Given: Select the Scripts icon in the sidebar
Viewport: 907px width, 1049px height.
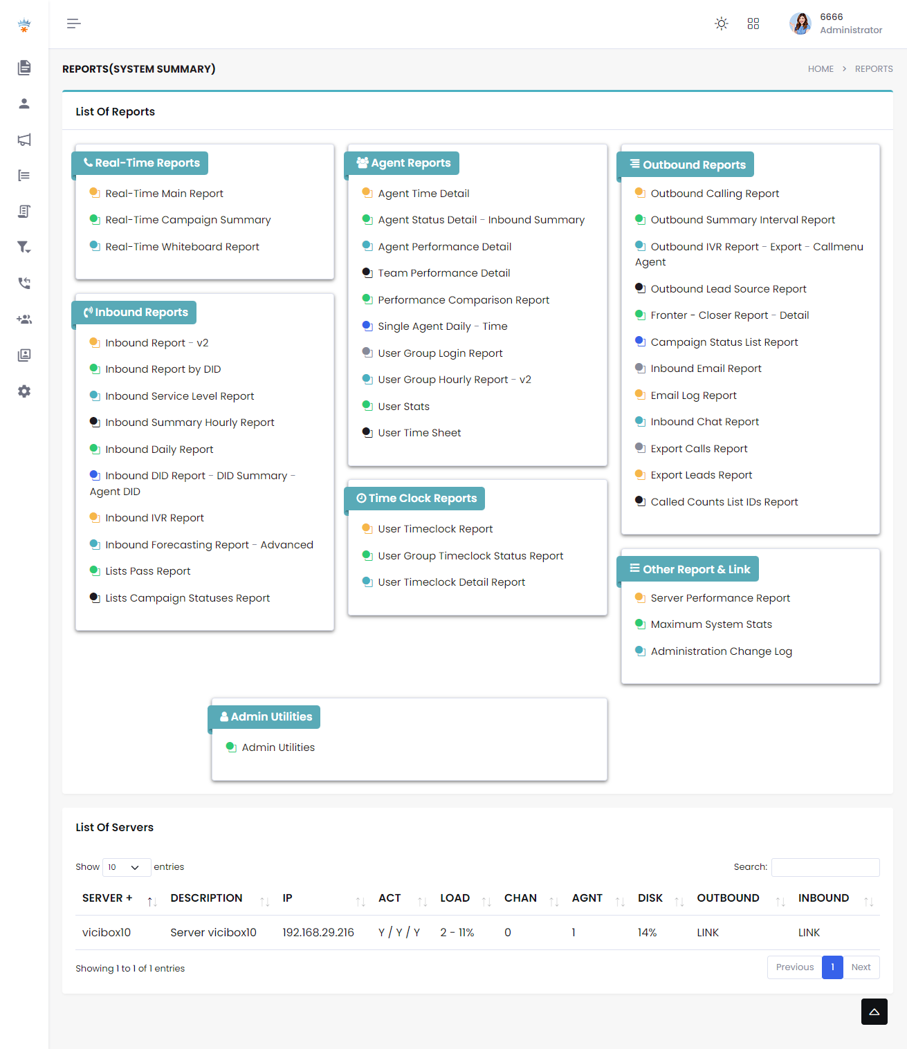Looking at the screenshot, I should click(24, 211).
